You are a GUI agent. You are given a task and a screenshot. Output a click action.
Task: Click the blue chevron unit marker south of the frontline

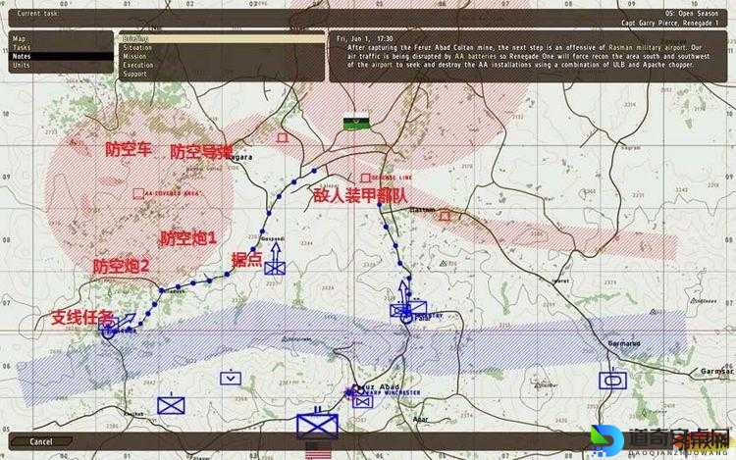[x=231, y=378]
